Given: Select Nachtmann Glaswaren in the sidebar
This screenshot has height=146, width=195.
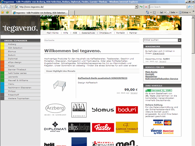Looking at the screenshot, I should (x=20, y=88).
